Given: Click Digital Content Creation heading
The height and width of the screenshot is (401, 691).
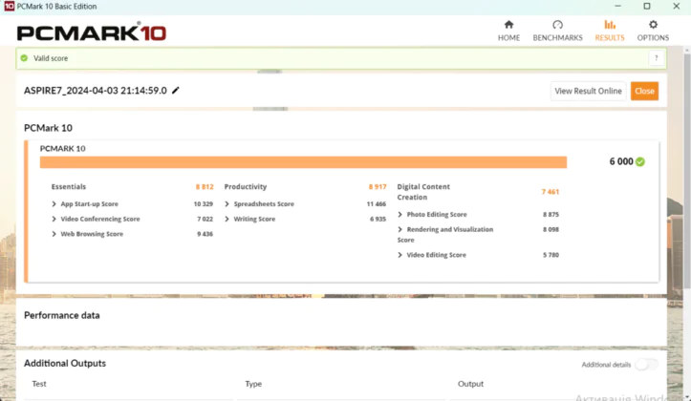Looking at the screenshot, I should point(423,192).
